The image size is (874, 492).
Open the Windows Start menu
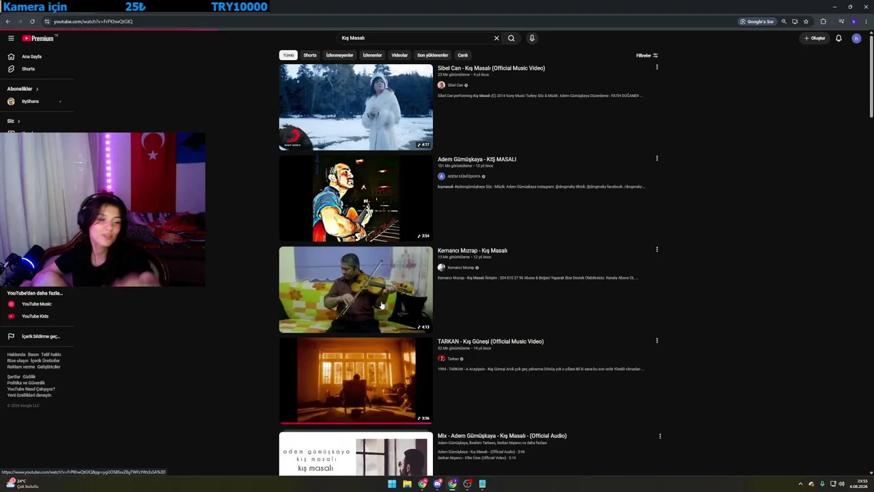[392, 484]
